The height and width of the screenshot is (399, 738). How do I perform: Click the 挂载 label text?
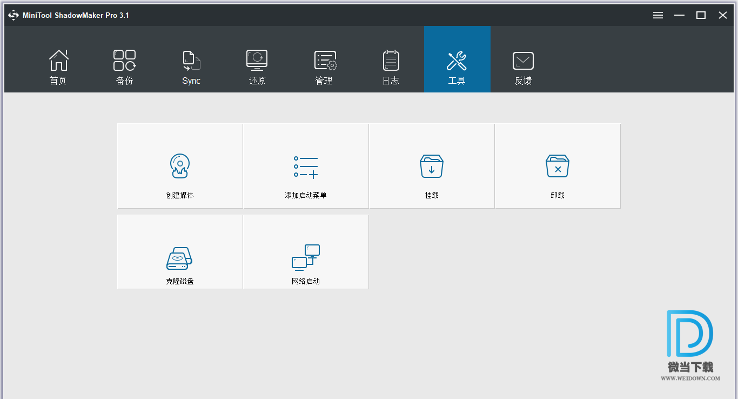coord(432,195)
